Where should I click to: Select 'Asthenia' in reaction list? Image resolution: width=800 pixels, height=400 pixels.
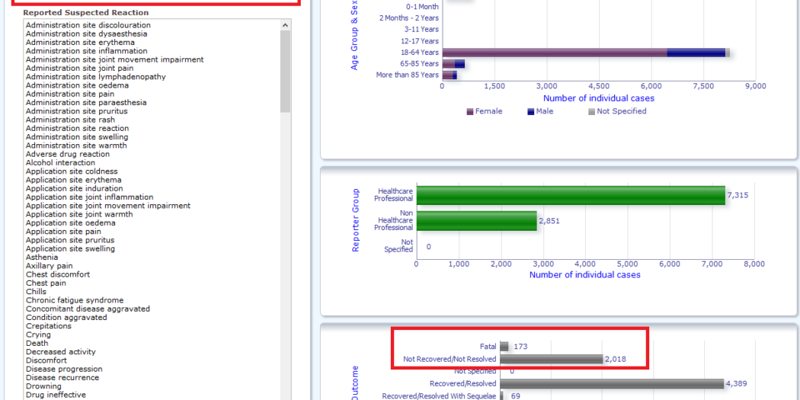pyautogui.click(x=42, y=258)
